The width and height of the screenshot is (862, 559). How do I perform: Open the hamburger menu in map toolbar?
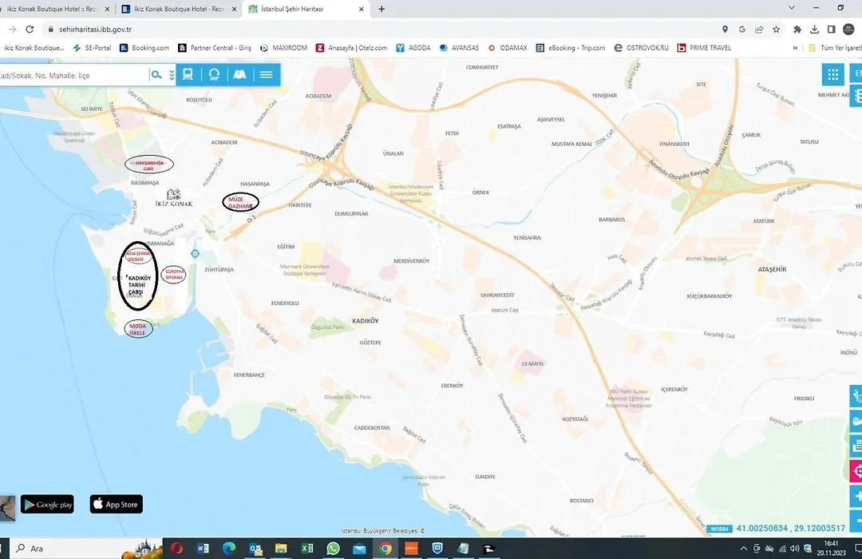[x=266, y=74]
